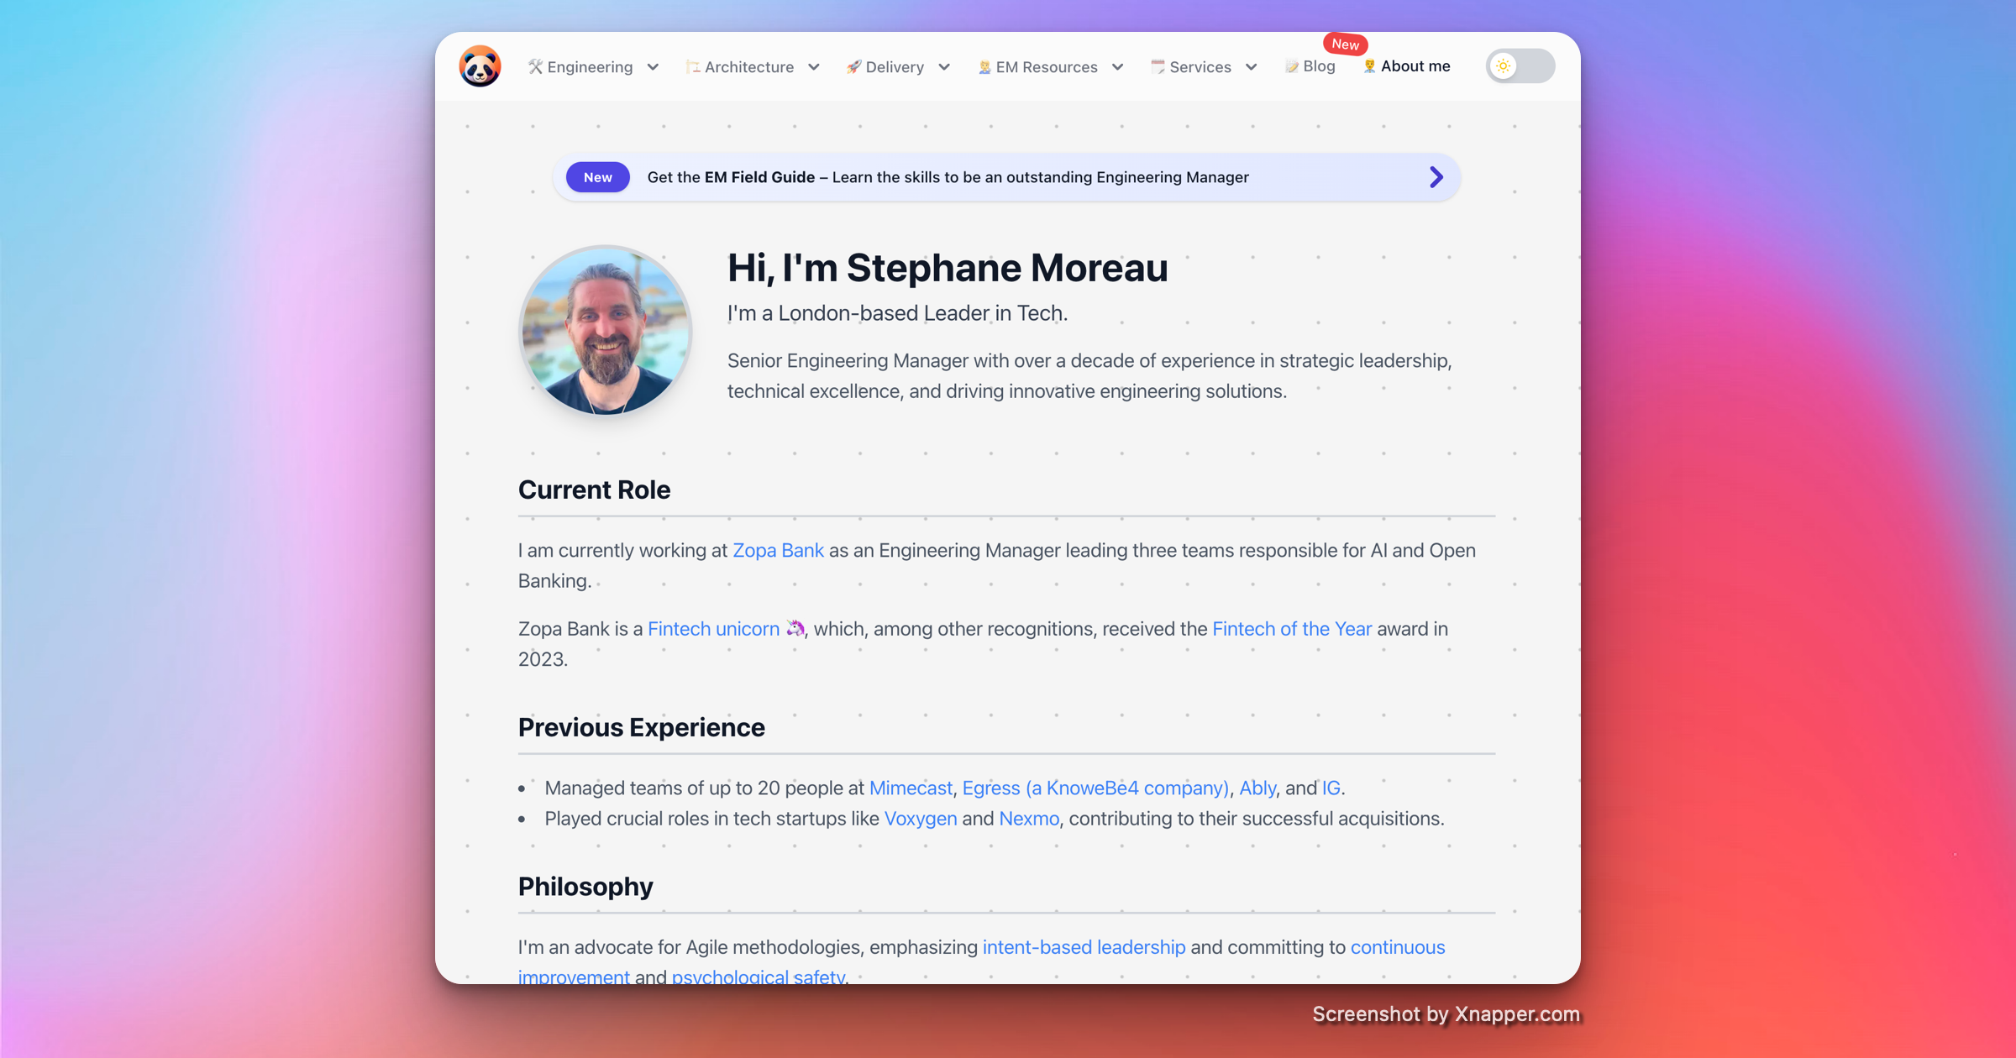
Task: Click the purple New pill in banner
Action: coord(597,177)
